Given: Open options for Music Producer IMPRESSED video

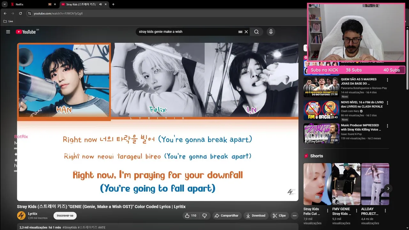Looking at the screenshot, I should pos(387,126).
